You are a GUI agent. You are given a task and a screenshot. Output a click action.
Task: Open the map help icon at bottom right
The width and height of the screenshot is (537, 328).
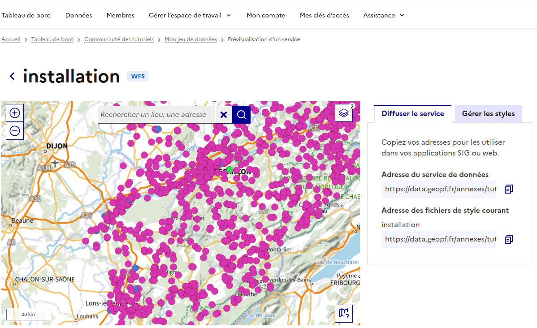[344, 313]
